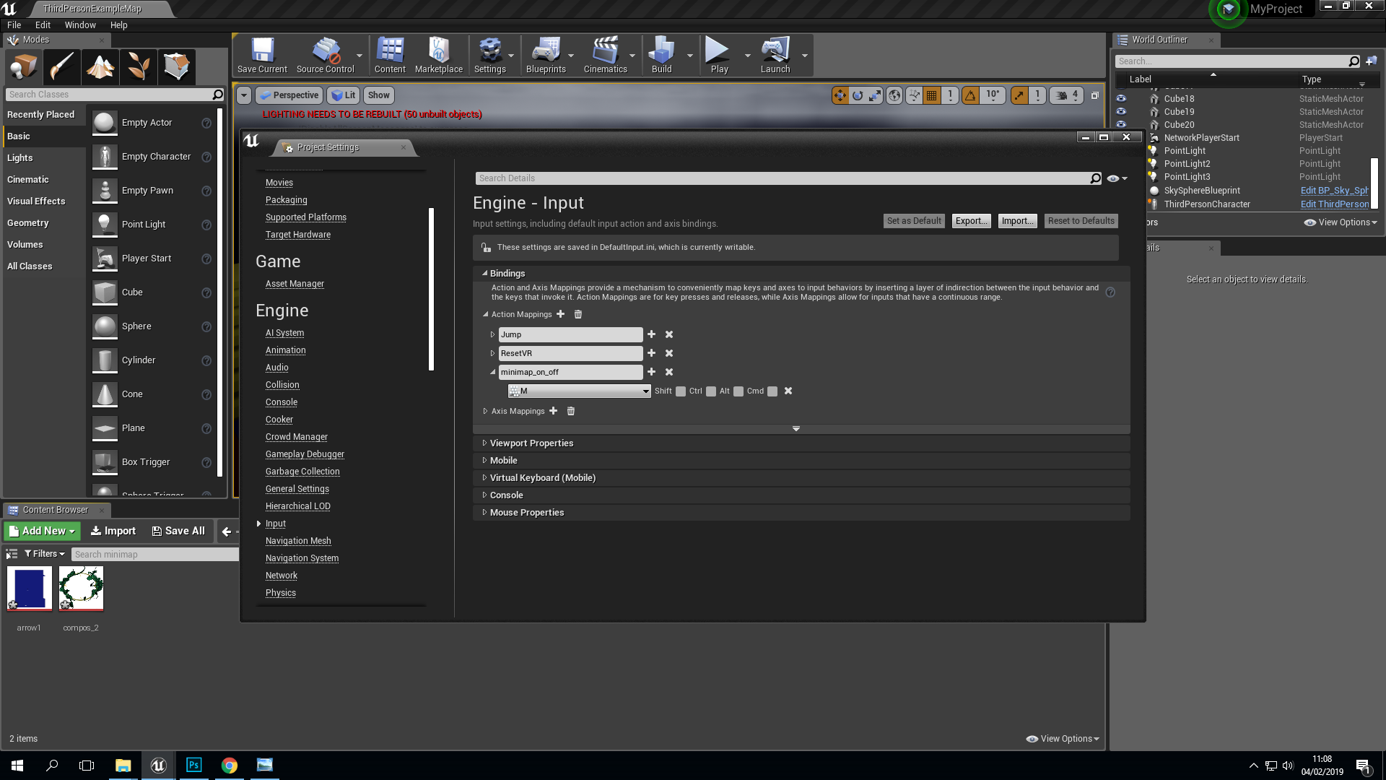This screenshot has height=780, width=1386.
Task: Enable the Shift modifier checkbox
Action: [681, 391]
